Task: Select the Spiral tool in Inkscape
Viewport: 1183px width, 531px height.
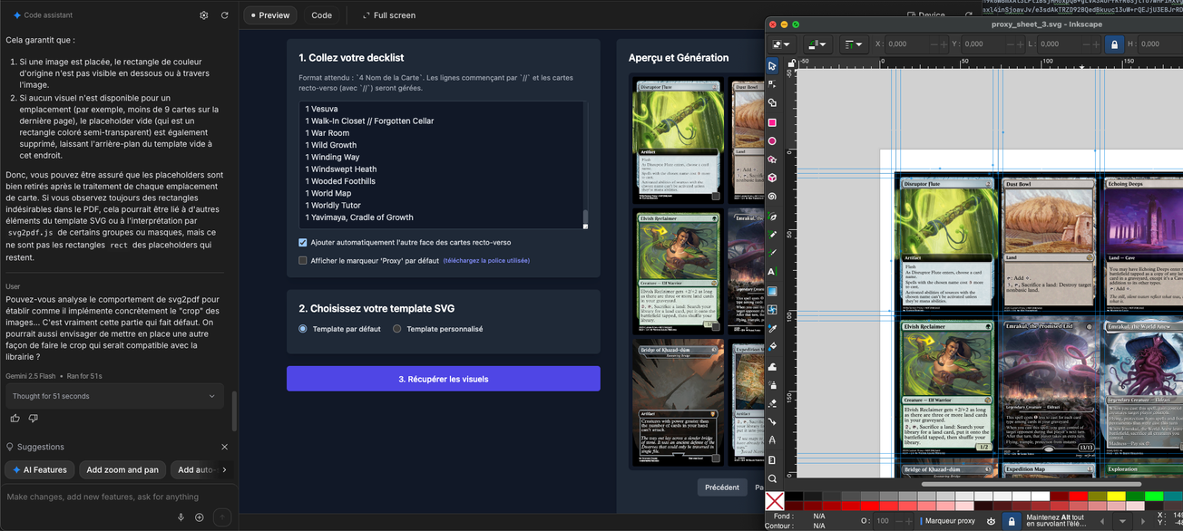Action: pos(771,197)
